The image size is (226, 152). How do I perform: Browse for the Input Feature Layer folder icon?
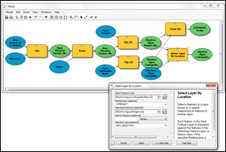165,97
